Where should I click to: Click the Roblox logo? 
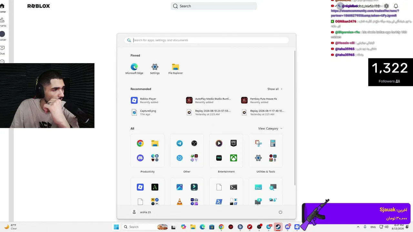pyautogui.click(x=38, y=6)
